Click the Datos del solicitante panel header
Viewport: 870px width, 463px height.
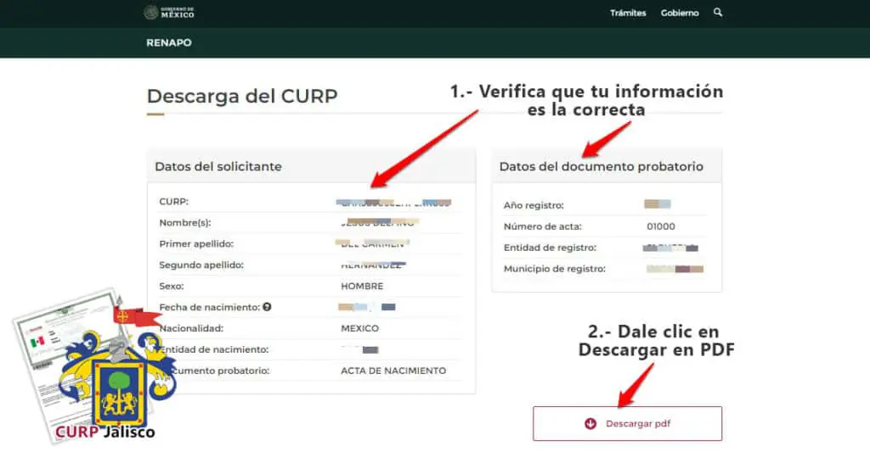point(311,166)
